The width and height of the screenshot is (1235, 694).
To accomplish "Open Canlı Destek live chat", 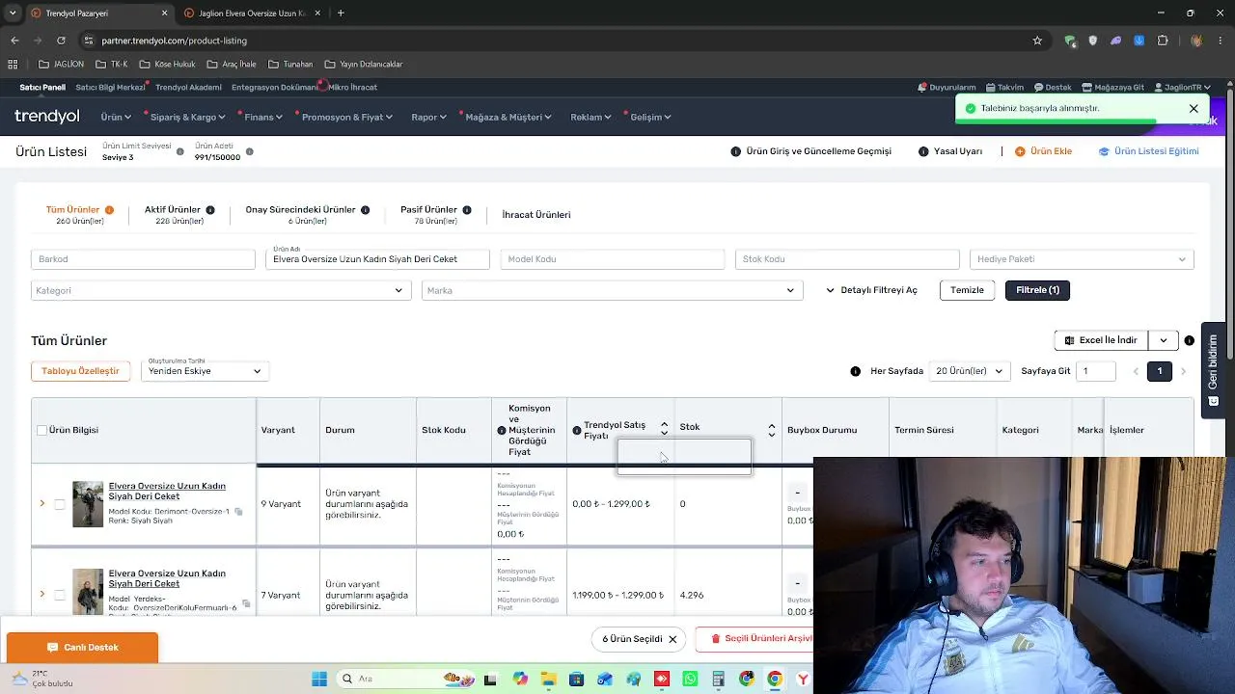I will coord(82,647).
